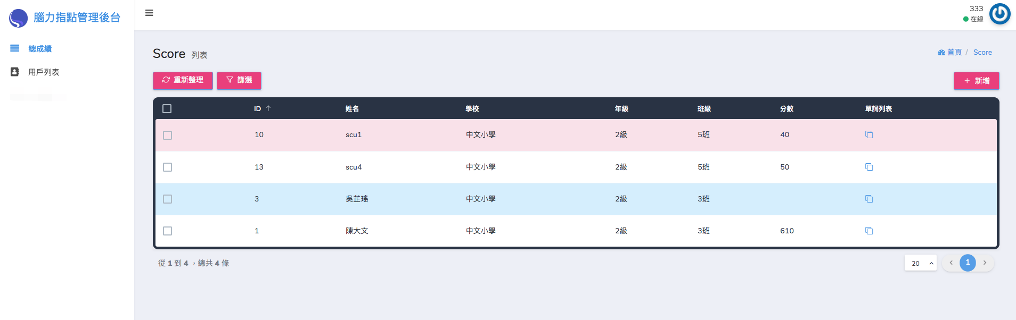
Task: Go to the previous page chevron
Action: click(951, 263)
